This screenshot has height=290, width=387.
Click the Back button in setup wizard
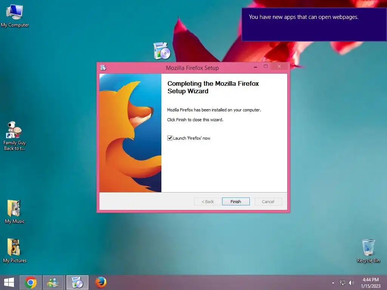pos(207,202)
